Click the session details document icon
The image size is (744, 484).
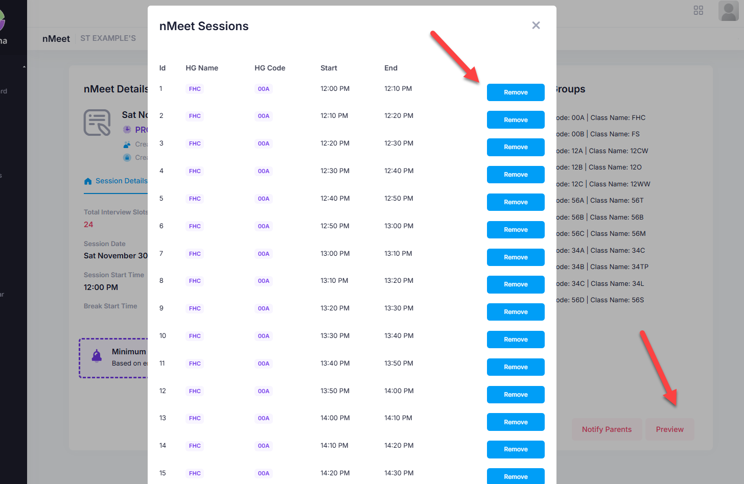tap(97, 123)
